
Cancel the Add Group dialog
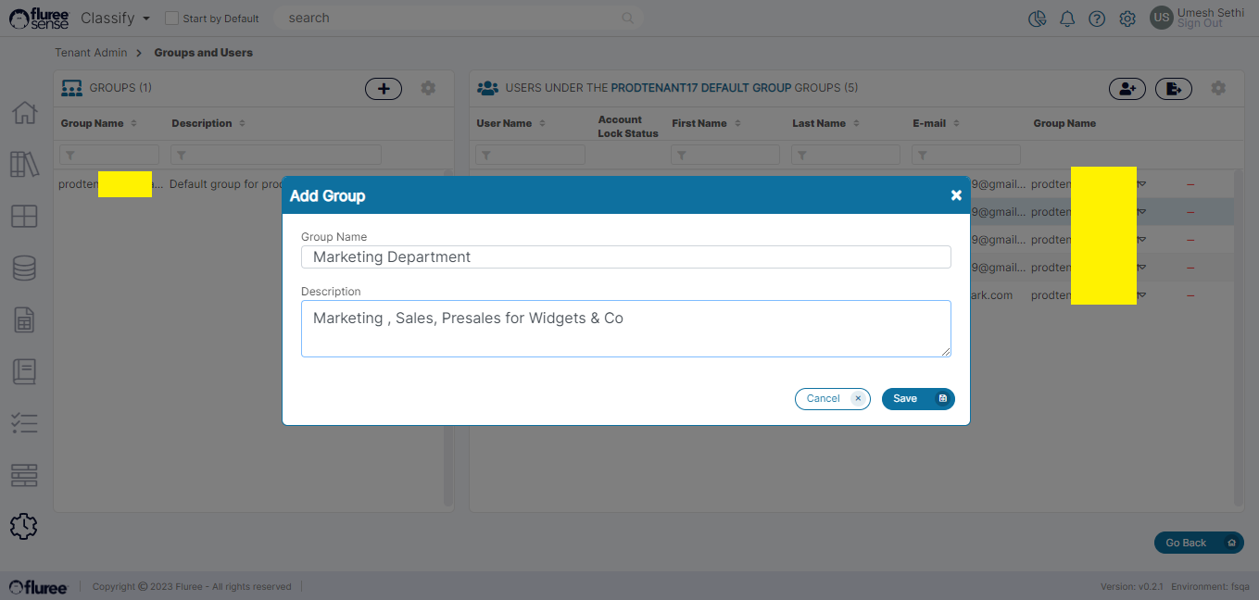832,399
